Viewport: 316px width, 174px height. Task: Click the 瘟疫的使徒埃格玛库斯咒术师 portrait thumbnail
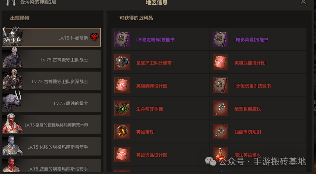13,123
